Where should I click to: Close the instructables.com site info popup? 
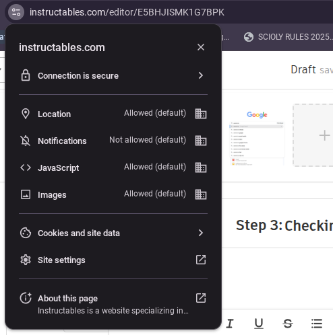point(201,47)
